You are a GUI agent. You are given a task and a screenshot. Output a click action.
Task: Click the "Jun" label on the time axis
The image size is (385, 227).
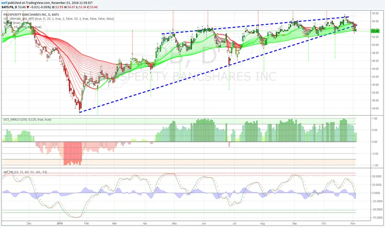tap(204, 224)
